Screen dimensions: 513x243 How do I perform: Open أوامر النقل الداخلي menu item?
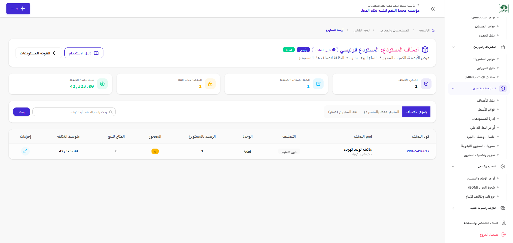tap(482, 128)
